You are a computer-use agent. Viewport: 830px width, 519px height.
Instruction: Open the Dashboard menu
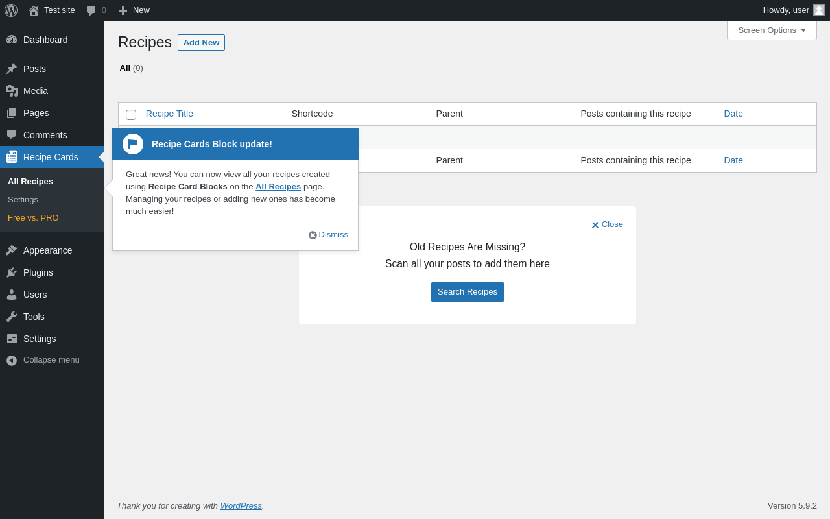click(52, 40)
